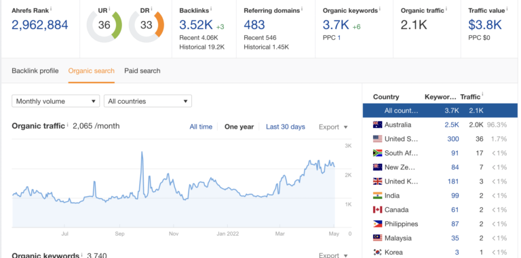Open New Zealand's 84 keywords
This screenshot has height=258, width=521.
point(455,167)
